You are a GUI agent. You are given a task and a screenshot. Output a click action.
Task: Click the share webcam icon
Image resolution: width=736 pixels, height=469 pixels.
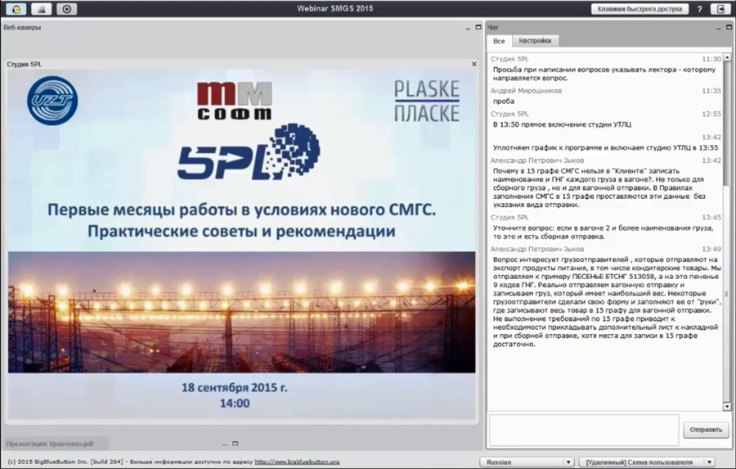coord(41,9)
